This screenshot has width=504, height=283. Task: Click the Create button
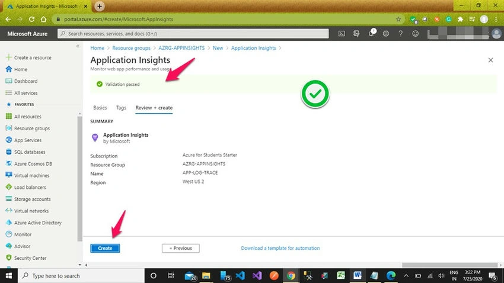point(105,248)
